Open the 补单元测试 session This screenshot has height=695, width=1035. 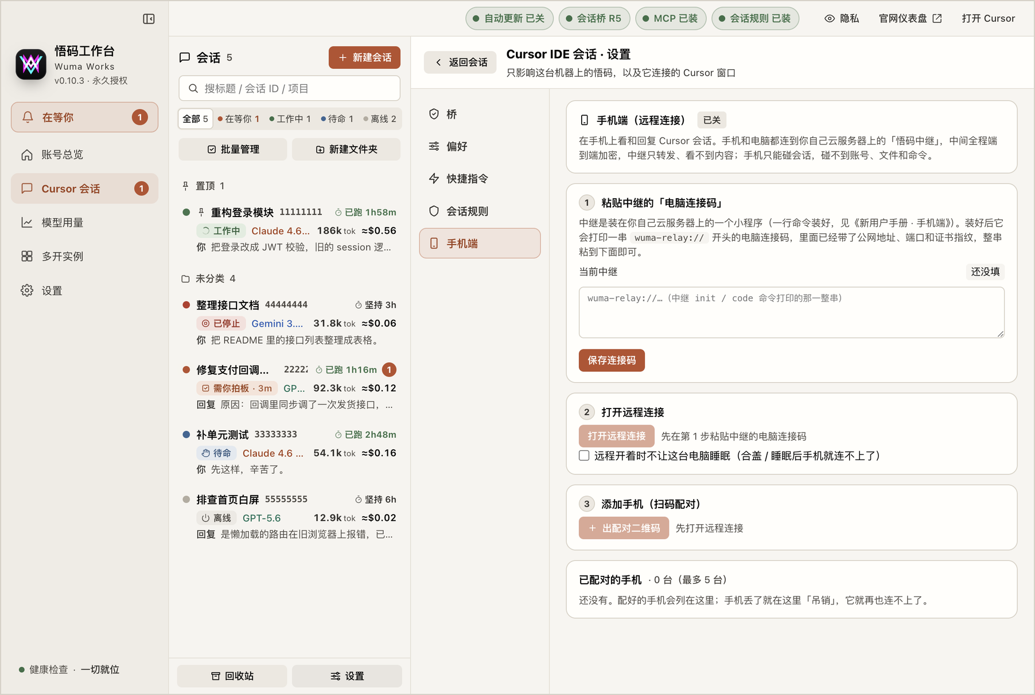pyautogui.click(x=289, y=451)
